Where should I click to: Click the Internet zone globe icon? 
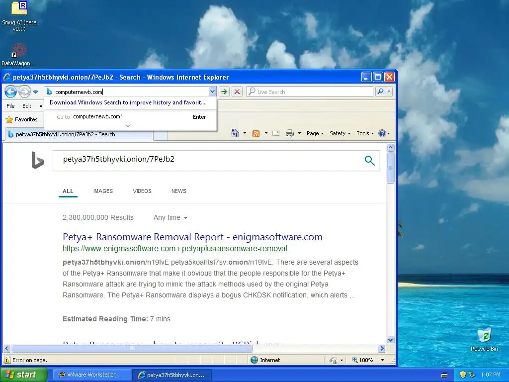(254, 360)
